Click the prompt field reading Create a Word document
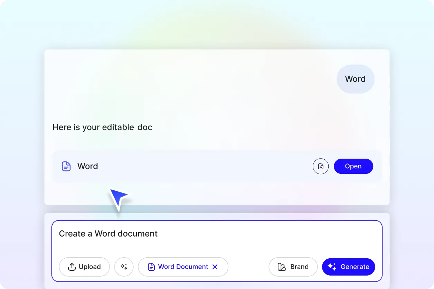 (x=108, y=234)
